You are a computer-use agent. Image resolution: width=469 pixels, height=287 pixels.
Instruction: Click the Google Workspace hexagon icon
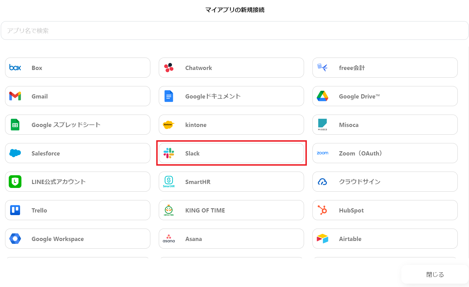point(15,238)
